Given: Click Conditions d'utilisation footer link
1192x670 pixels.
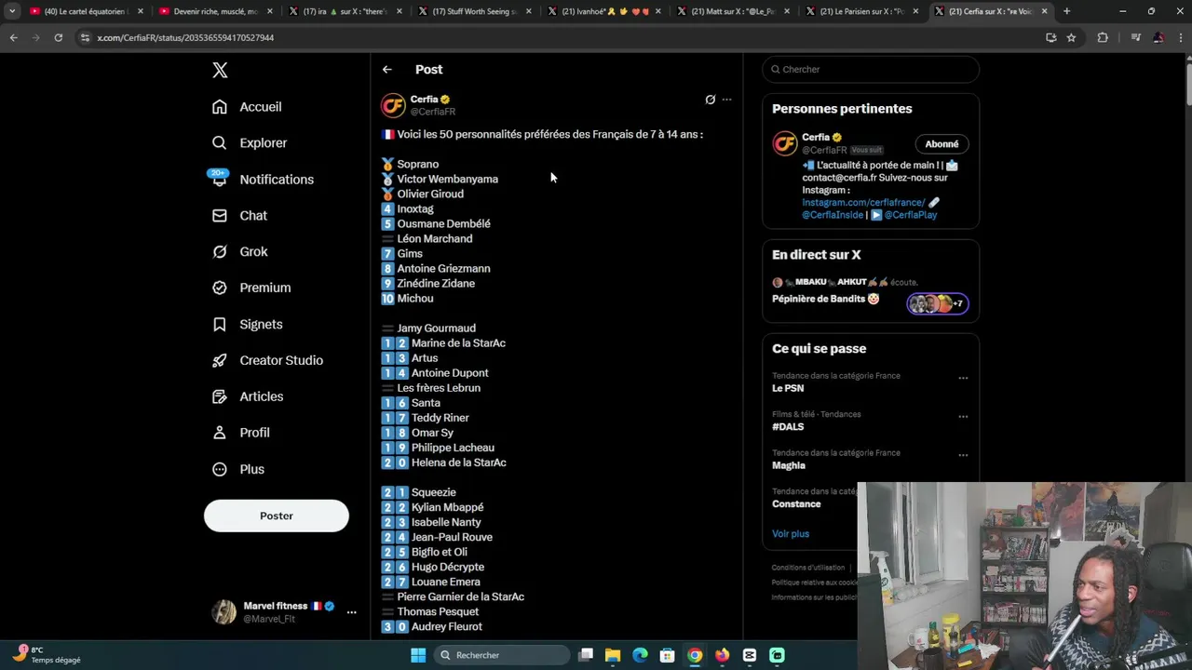Looking at the screenshot, I should point(808,568).
